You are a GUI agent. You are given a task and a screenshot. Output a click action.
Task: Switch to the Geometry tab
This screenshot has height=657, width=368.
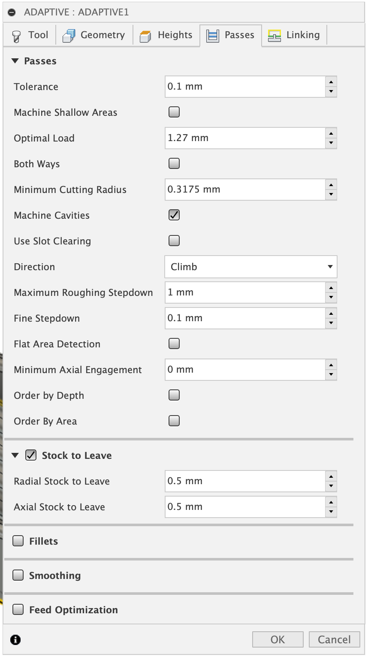coord(94,35)
